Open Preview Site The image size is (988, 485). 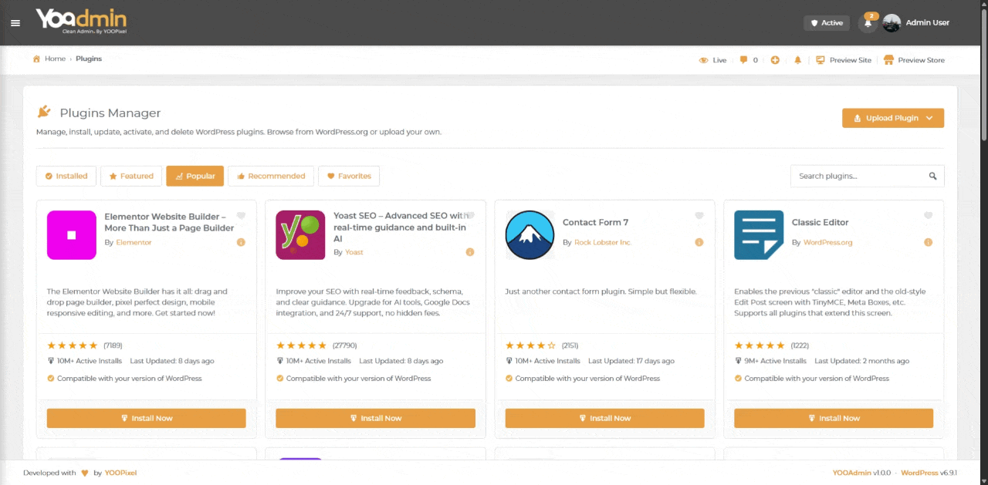(x=844, y=60)
